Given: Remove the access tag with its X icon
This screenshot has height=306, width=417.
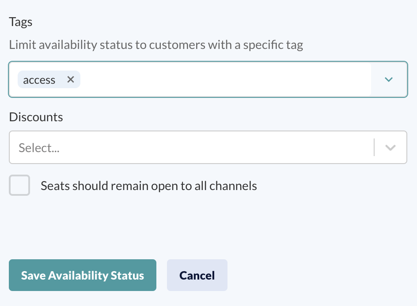Looking at the screenshot, I should tap(71, 79).
